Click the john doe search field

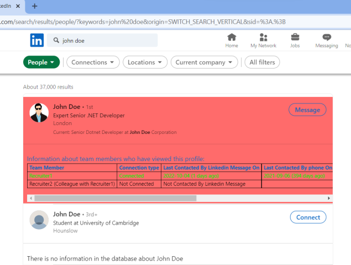[x=102, y=40]
